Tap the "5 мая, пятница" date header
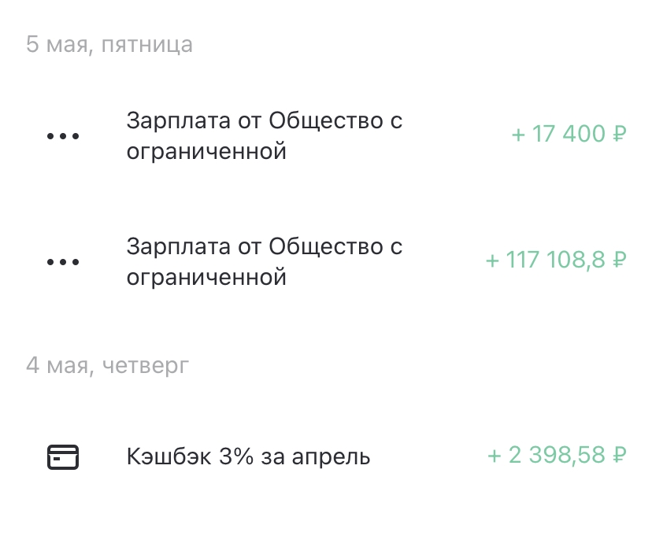The image size is (652, 543). (x=109, y=44)
